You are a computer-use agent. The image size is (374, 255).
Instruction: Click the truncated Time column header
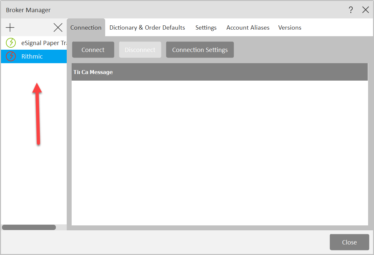77,72
